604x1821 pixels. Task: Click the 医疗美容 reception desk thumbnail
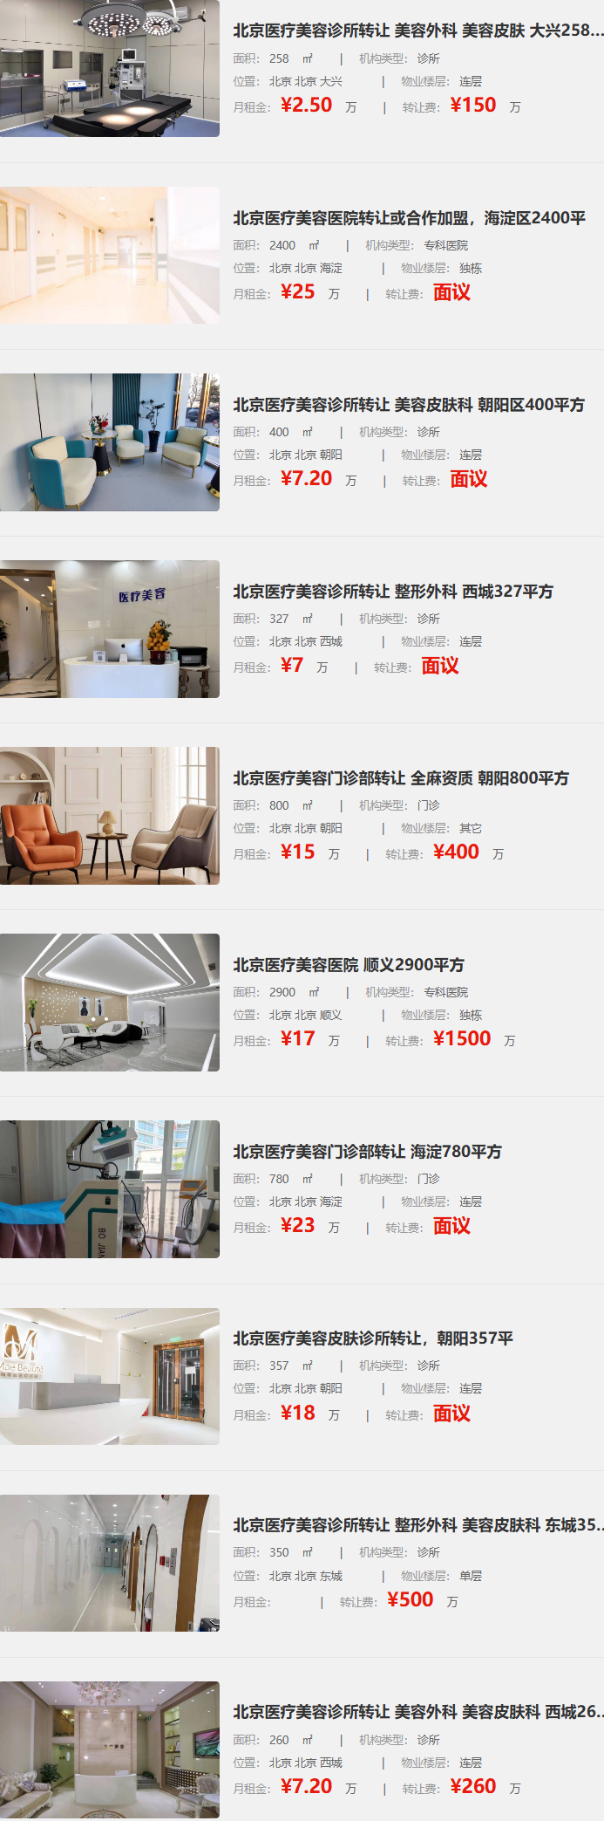click(x=110, y=629)
